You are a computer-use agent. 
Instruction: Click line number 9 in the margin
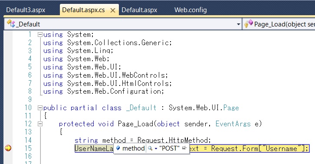click(30, 99)
